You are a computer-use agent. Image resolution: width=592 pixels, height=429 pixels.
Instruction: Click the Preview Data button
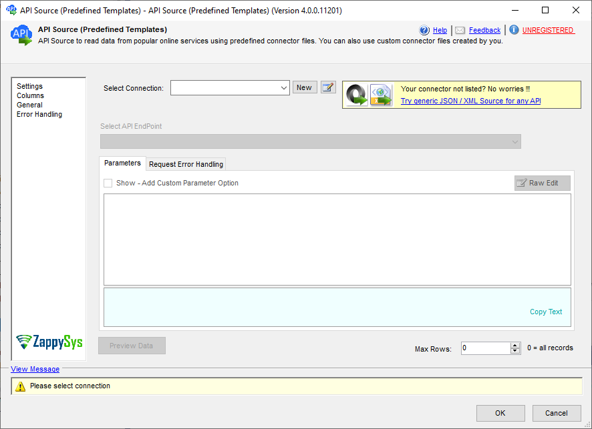[132, 346]
